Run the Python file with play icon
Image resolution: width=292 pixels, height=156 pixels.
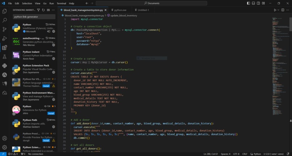[x=275, y=10]
